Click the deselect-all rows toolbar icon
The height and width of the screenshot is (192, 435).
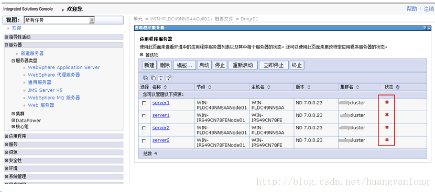(x=153, y=78)
